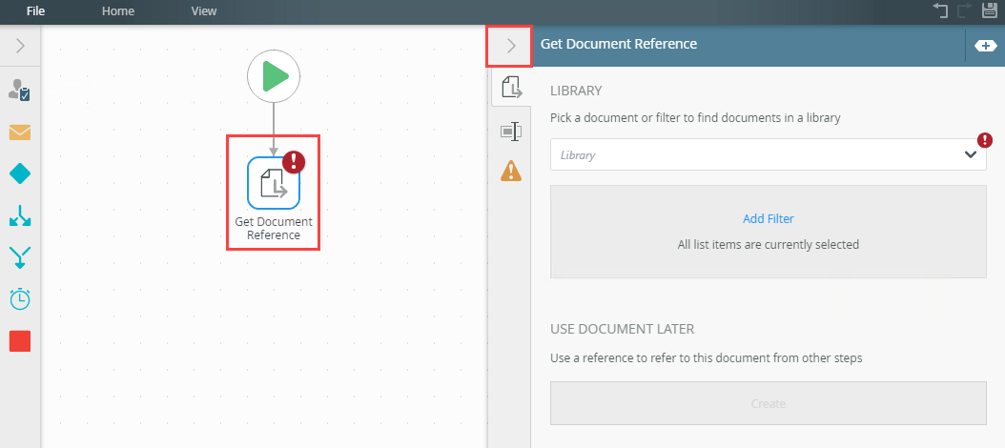Click the green Start node

(274, 76)
